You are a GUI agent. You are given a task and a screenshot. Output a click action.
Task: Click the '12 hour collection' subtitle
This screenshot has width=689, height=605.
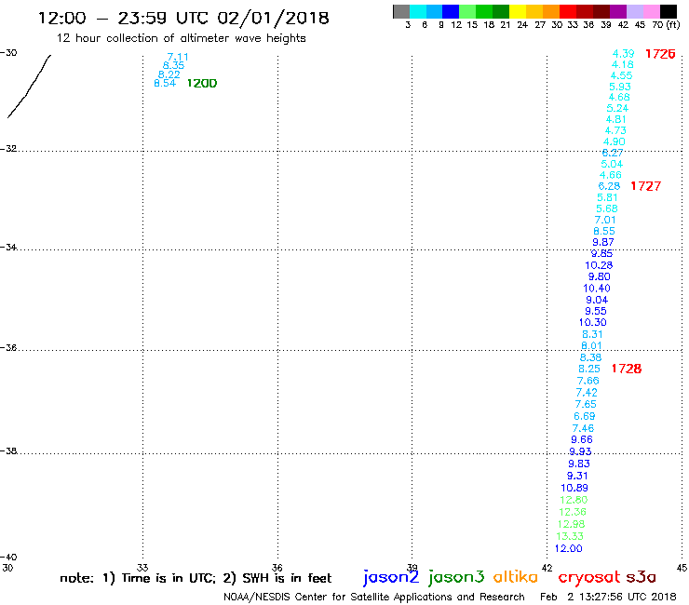point(181,38)
